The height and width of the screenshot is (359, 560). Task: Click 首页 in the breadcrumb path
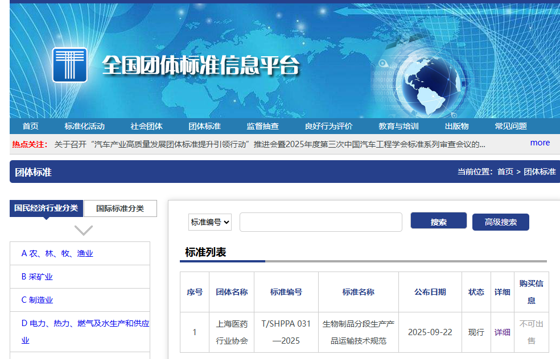tap(505, 172)
